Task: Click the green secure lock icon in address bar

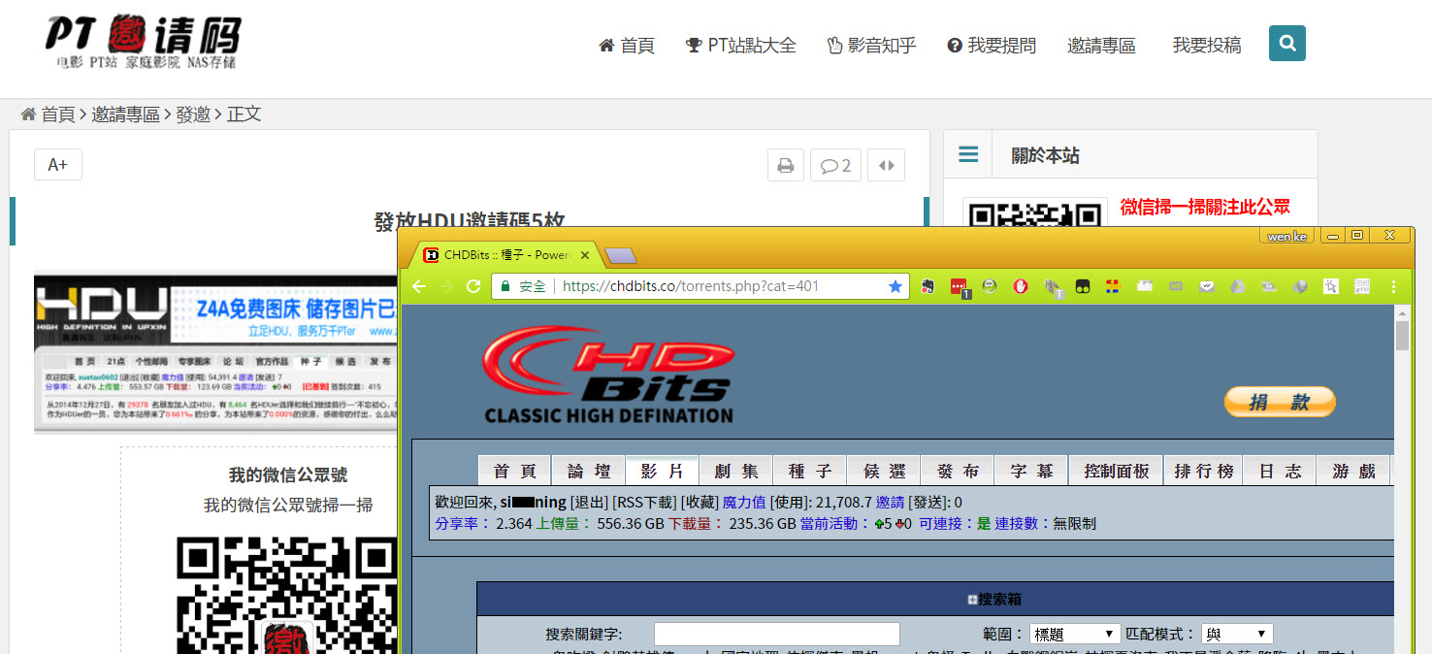Action: pos(505,286)
